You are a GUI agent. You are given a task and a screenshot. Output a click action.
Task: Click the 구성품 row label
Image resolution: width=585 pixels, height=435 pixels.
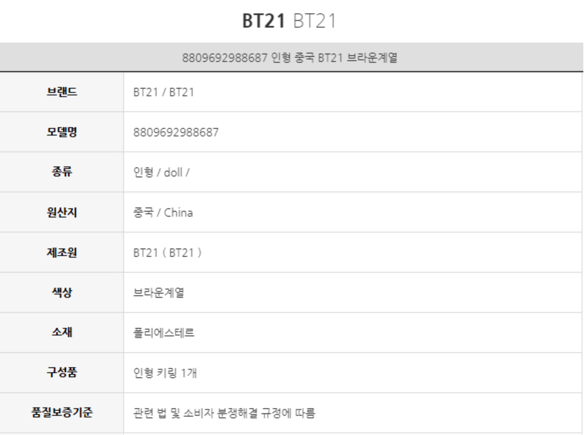coord(62,372)
